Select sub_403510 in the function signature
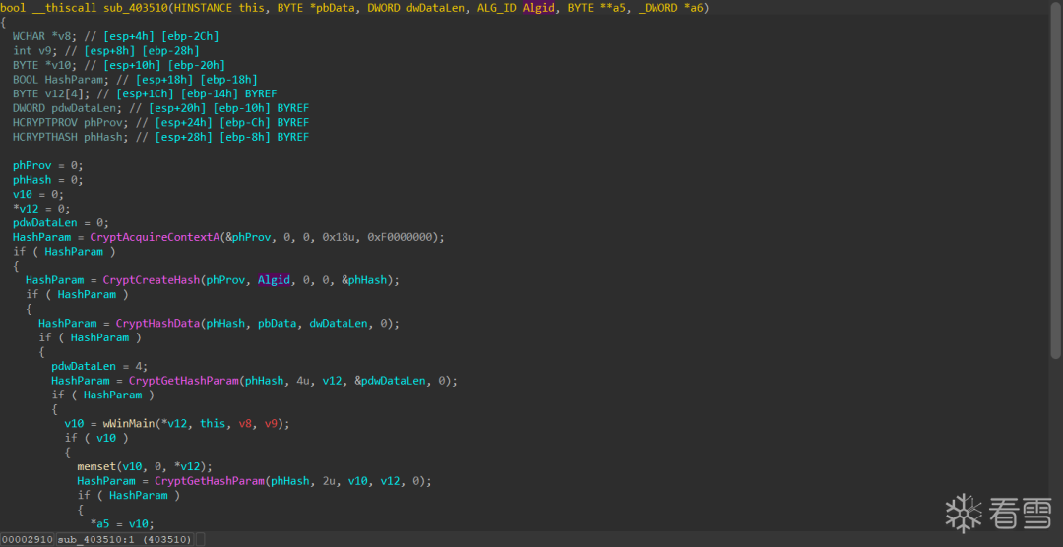1063x547 pixels. coord(137,8)
